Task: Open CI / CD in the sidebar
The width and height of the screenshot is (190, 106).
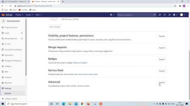Action: (x=7, y=44)
